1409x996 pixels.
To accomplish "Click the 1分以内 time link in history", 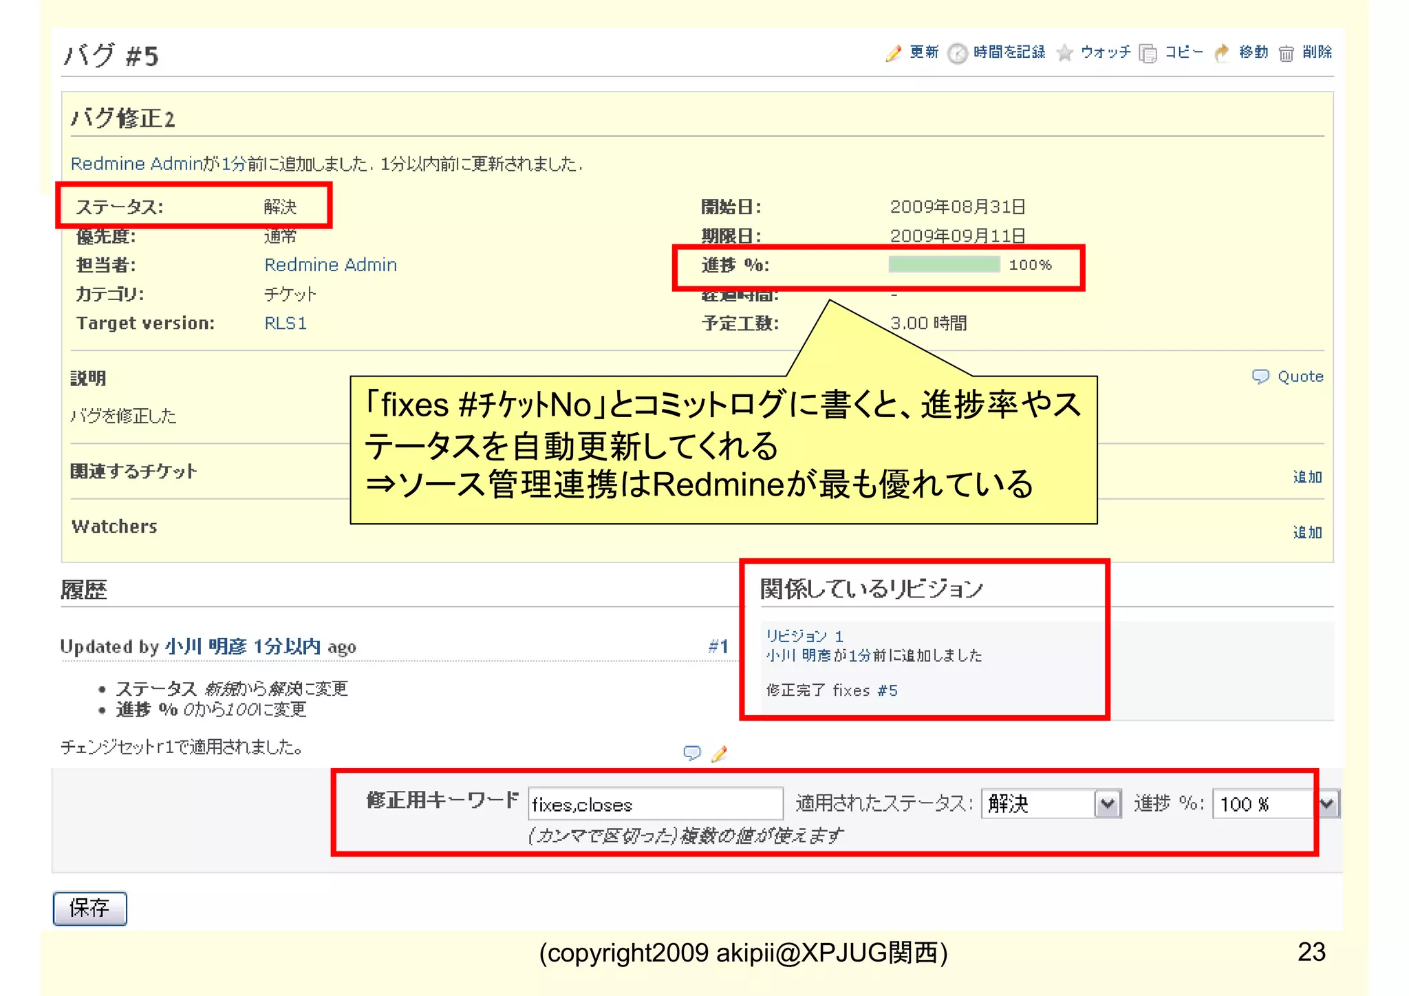I will point(287,647).
